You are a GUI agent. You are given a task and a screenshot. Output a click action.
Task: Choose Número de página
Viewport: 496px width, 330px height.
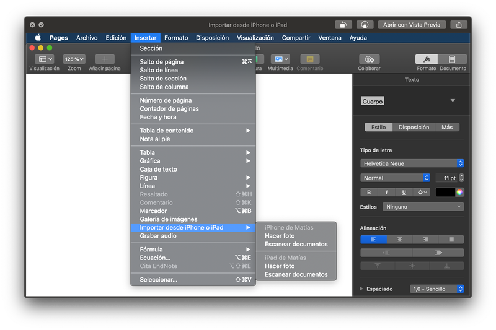point(193,100)
